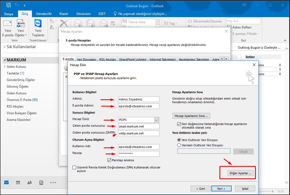Image resolution: width=290 pixels, height=195 pixels.
Task: Expand the Gelen Kutusu folder
Action: (x=5, y=67)
